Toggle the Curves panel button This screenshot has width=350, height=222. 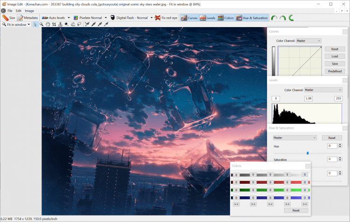pos(189,18)
